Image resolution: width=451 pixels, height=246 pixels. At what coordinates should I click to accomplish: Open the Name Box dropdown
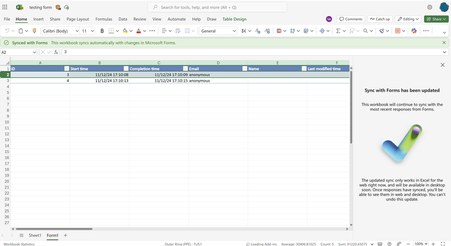pos(34,52)
